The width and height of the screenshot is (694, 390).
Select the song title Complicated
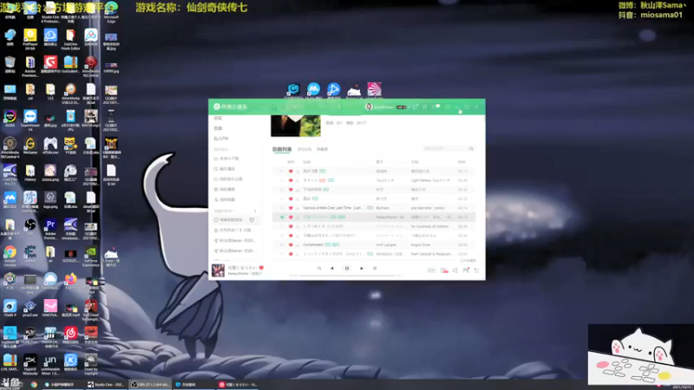pos(313,244)
